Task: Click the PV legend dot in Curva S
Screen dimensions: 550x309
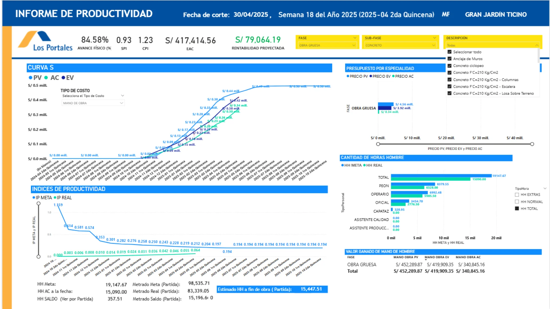Action: pos(30,78)
